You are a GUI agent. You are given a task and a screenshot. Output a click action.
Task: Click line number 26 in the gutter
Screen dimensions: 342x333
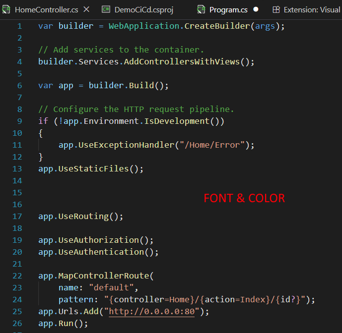coord(17,324)
